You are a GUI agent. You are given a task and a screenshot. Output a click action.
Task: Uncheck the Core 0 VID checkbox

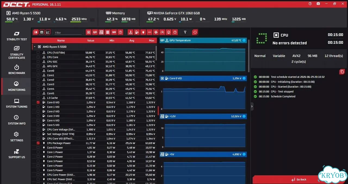tap(38, 102)
